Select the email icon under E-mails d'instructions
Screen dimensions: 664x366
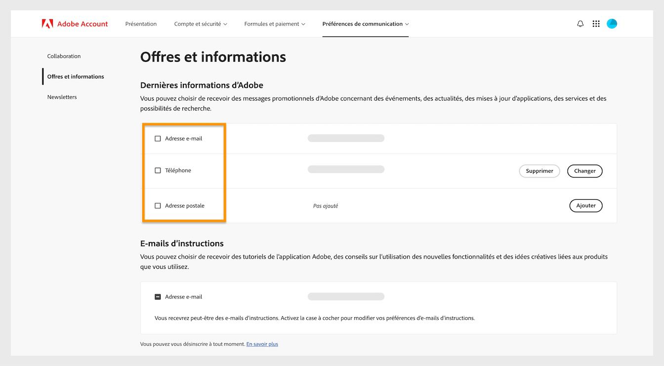158,296
